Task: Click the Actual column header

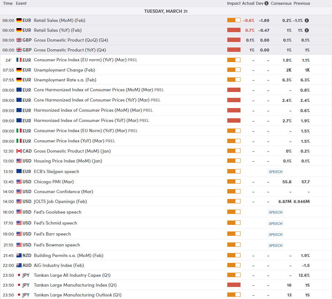Action: (248, 3)
